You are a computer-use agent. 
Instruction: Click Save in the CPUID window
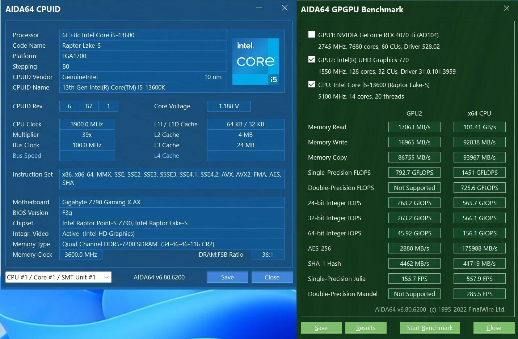[x=227, y=277]
